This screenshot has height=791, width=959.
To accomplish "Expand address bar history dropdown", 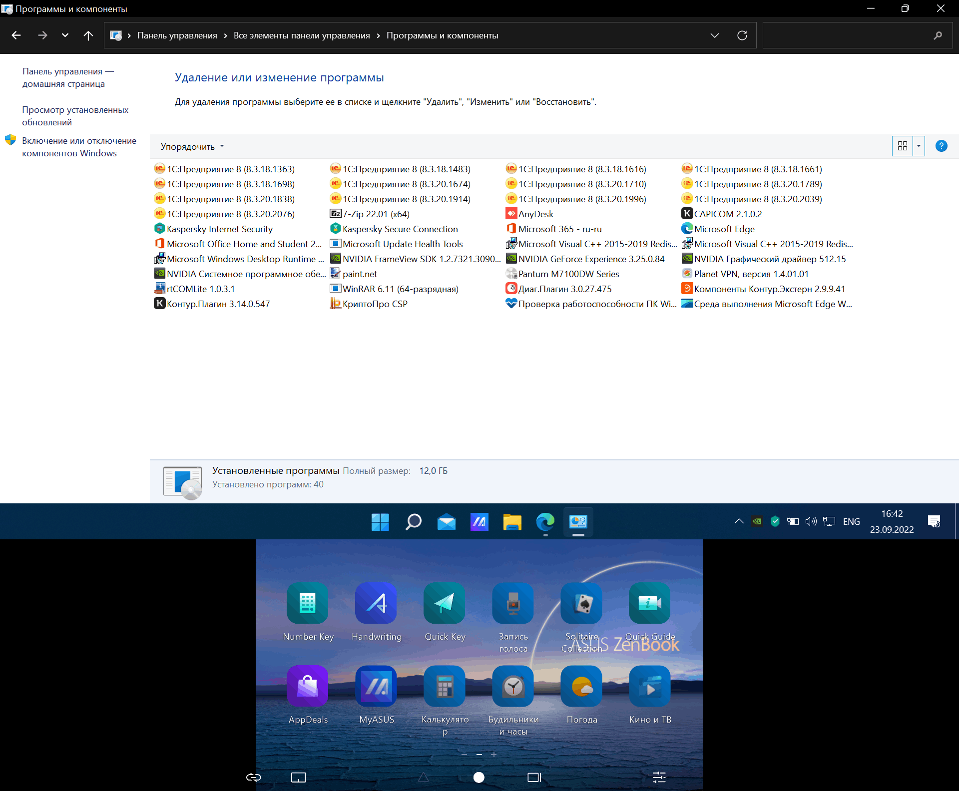I will click(x=714, y=35).
